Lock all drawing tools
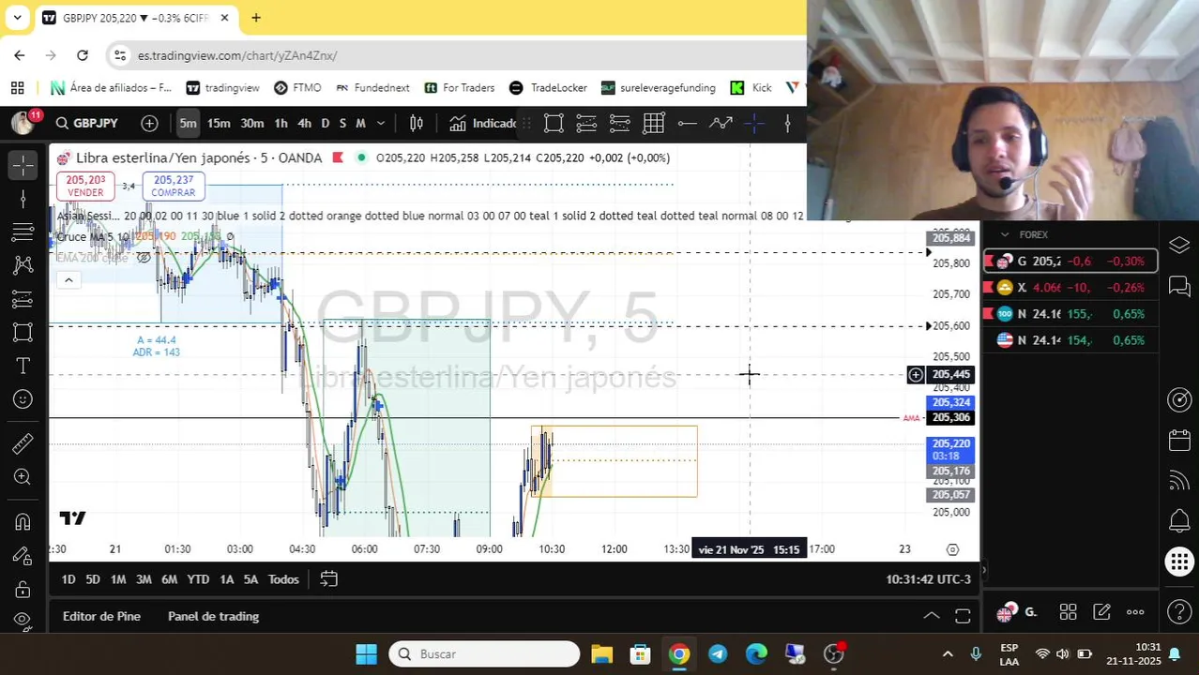Viewport: 1199px width, 675px height. (23, 589)
